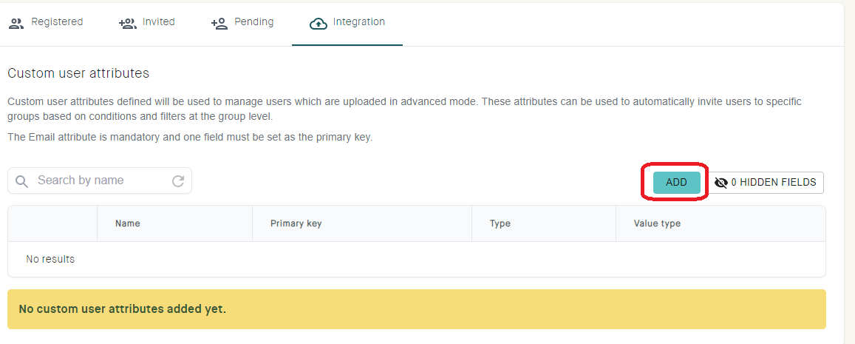
Task: Click the Registered users people icon
Action: coord(17,24)
